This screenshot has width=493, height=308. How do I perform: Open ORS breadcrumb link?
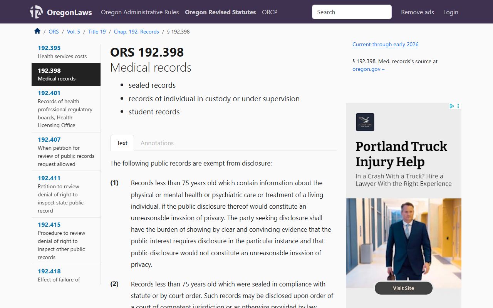click(54, 32)
